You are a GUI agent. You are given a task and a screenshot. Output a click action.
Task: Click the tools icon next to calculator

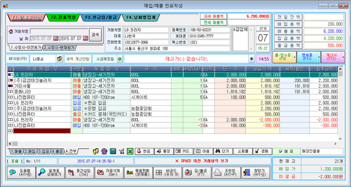pos(121,151)
